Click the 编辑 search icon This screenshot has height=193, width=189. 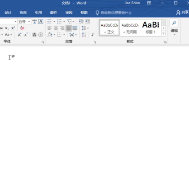coord(174,23)
